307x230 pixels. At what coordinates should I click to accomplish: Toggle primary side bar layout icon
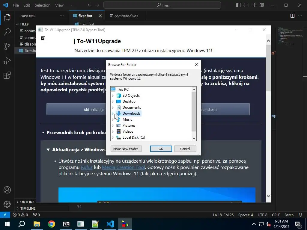click(x=238, y=5)
